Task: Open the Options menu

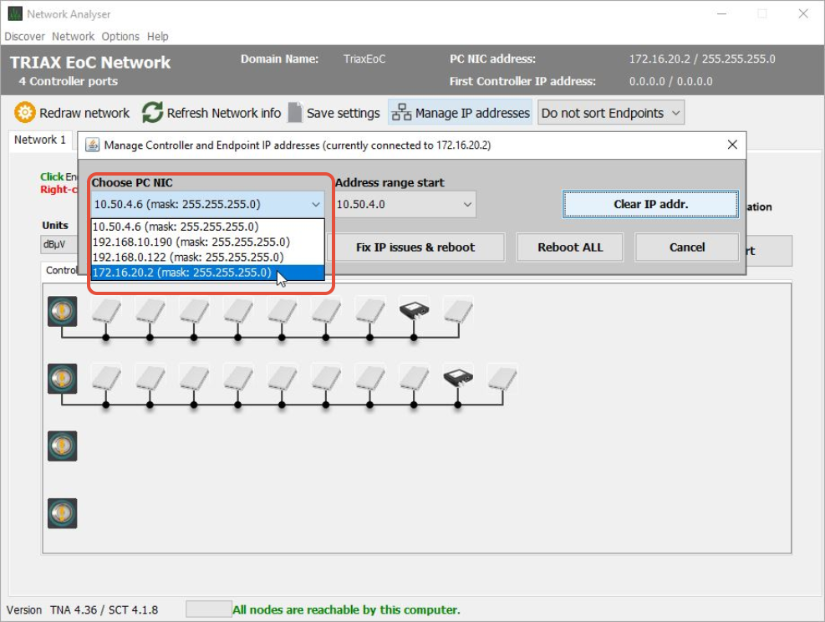Action: [120, 36]
